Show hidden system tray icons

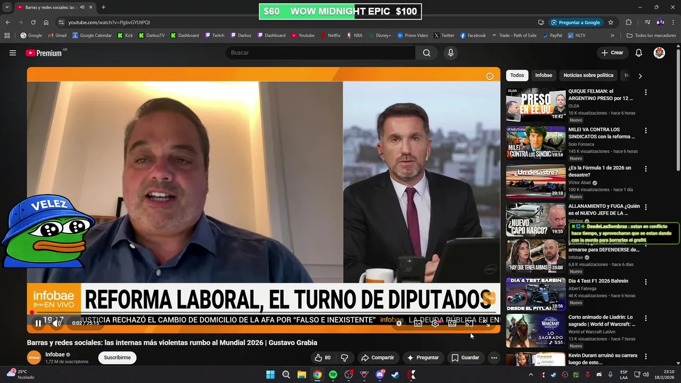click(530, 374)
